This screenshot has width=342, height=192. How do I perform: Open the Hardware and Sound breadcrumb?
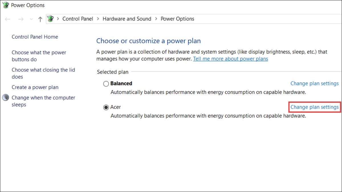127,19
